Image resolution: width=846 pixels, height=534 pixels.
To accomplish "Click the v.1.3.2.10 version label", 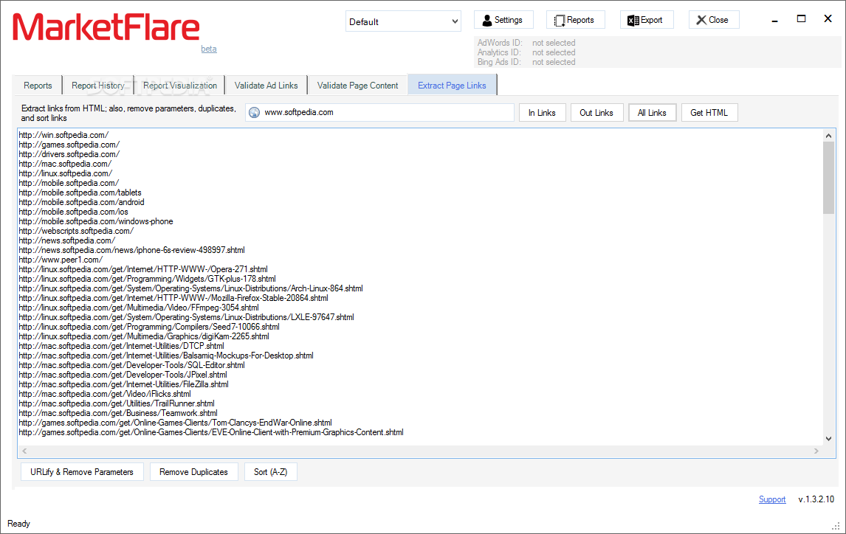I will click(816, 499).
